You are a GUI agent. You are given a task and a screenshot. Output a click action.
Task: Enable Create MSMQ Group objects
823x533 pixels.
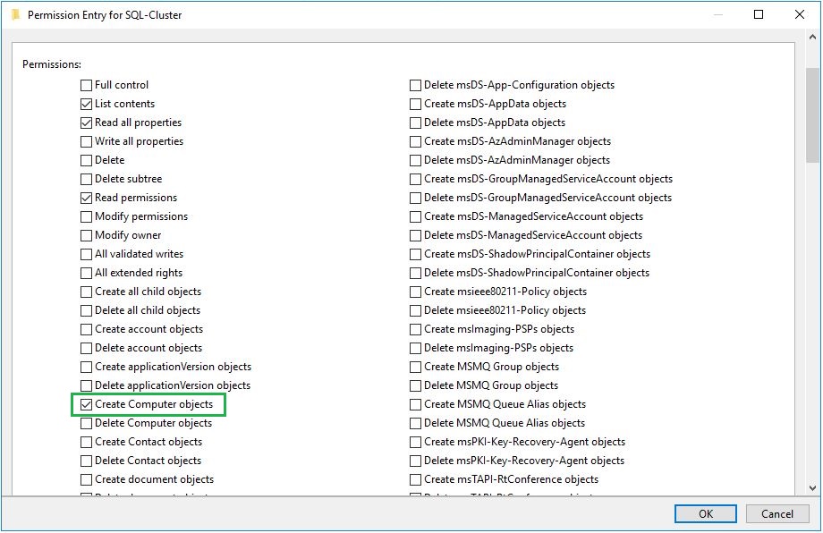416,367
